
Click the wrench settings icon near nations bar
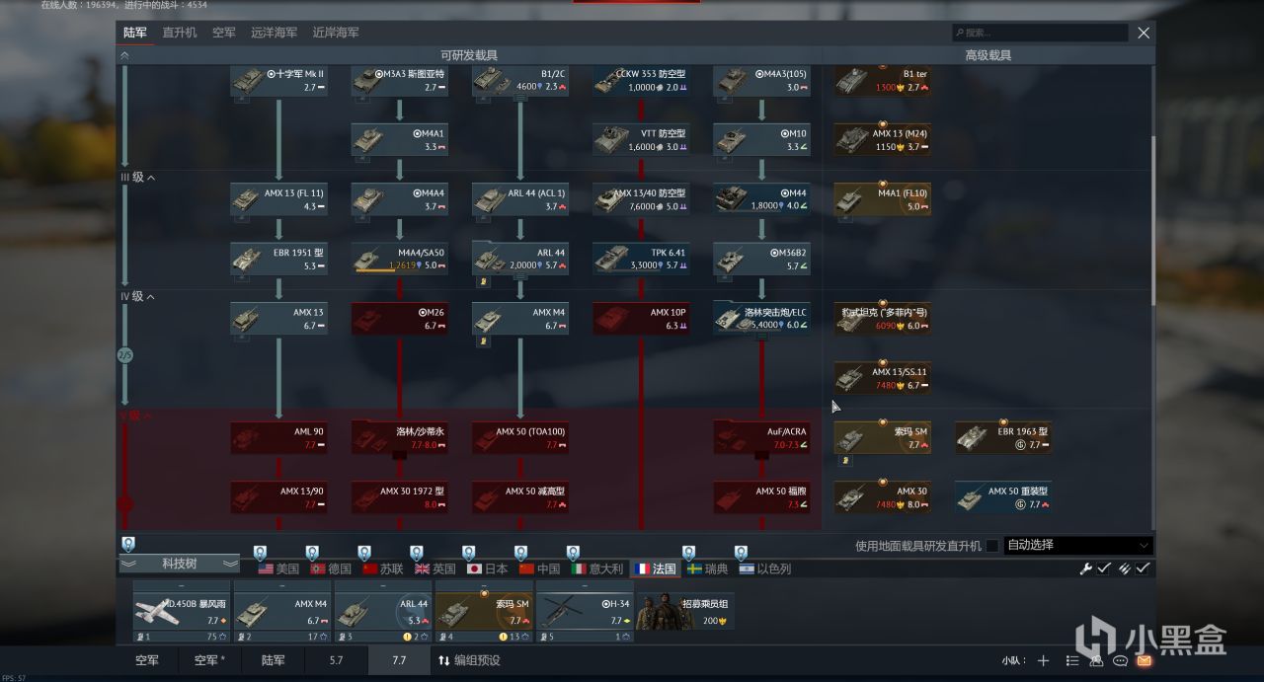coord(1086,568)
